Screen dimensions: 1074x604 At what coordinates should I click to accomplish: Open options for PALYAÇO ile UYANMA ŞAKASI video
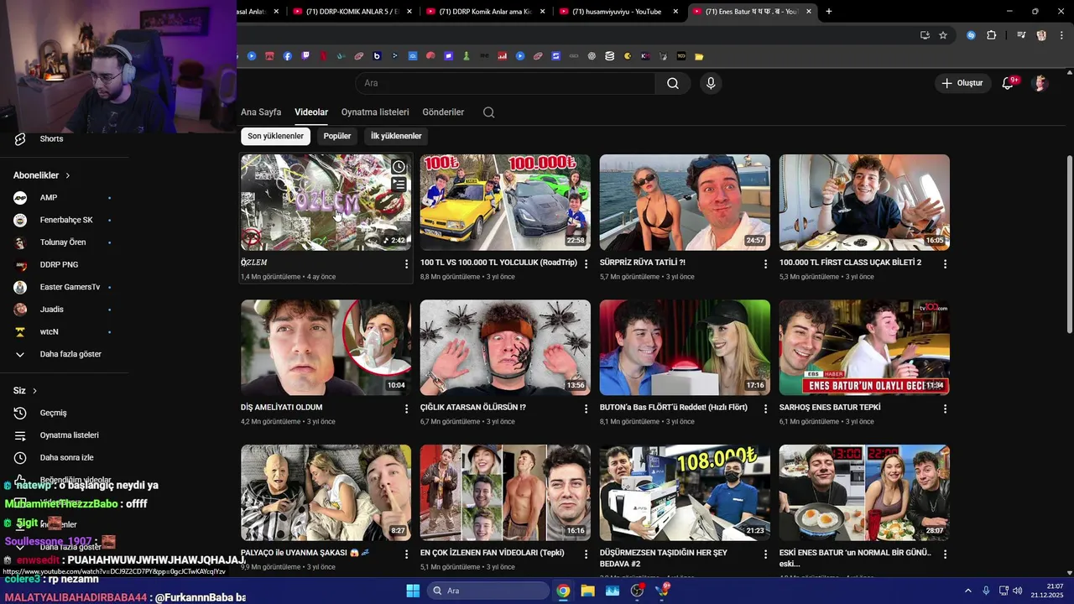(x=406, y=555)
